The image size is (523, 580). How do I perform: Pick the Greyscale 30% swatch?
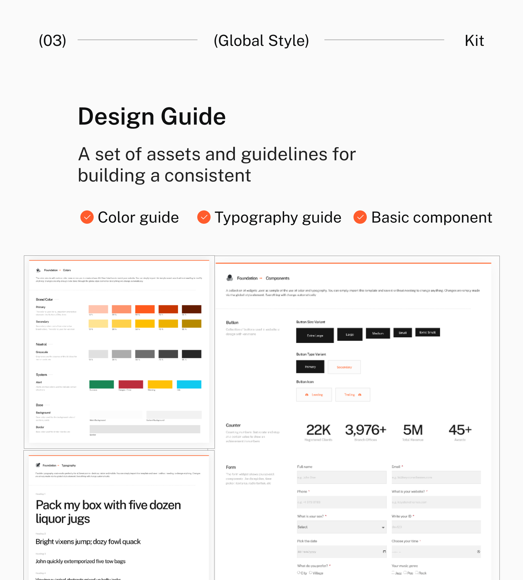point(122,354)
